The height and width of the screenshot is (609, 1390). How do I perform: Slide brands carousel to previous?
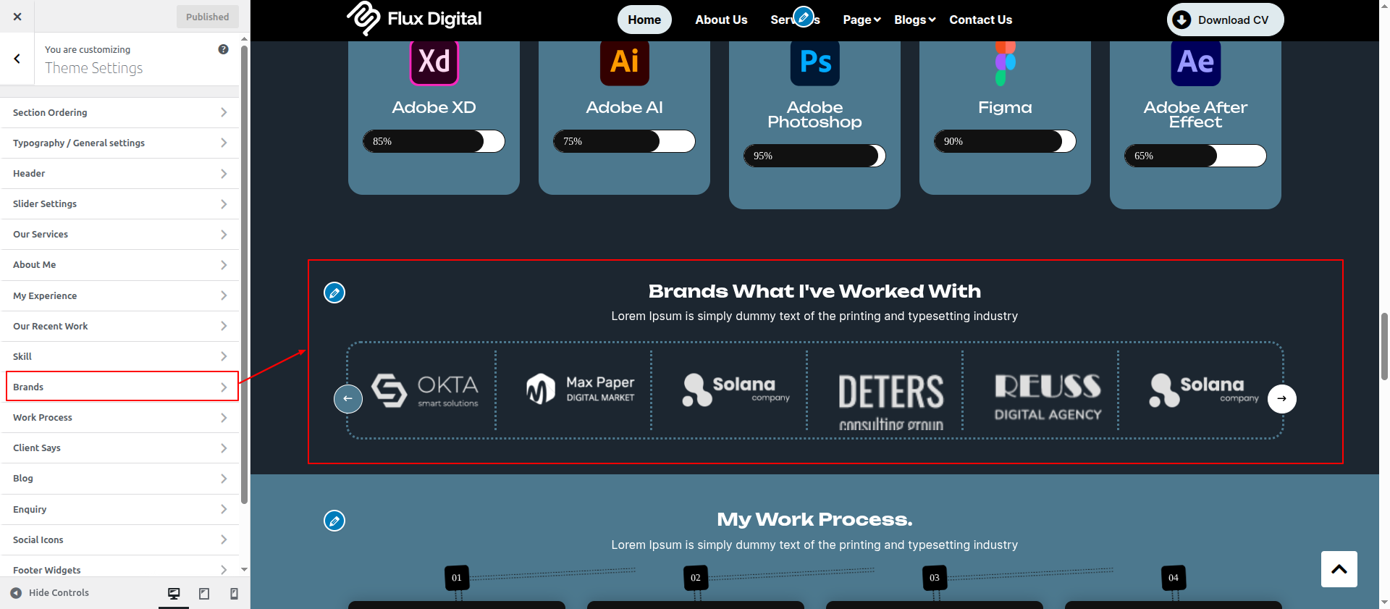pyautogui.click(x=348, y=399)
